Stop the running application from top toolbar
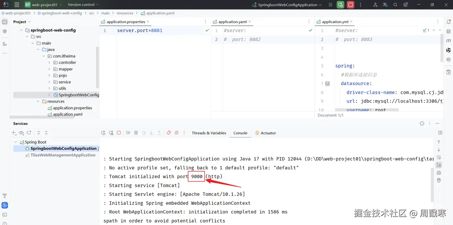This screenshot has width=453, height=225. [x=350, y=5]
